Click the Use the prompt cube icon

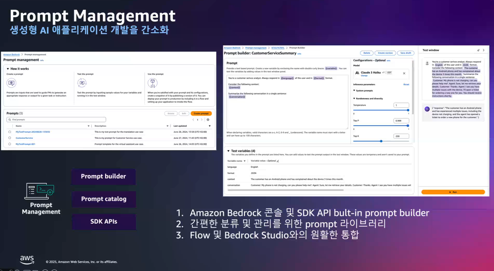pos(153,83)
